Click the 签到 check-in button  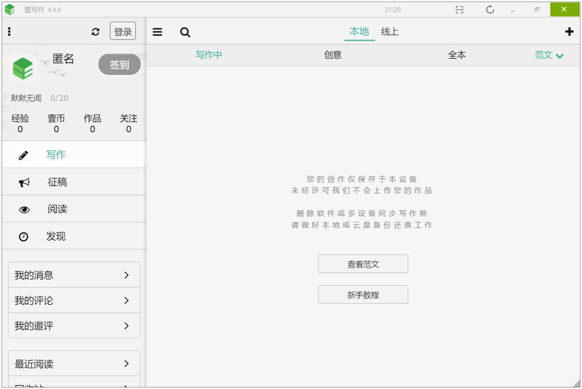119,65
